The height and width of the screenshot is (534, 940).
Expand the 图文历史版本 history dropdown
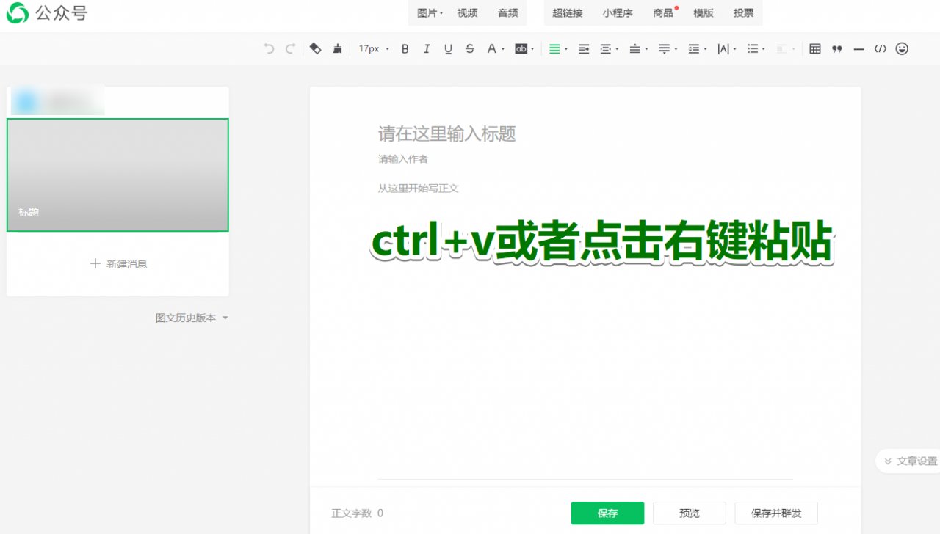pos(192,318)
